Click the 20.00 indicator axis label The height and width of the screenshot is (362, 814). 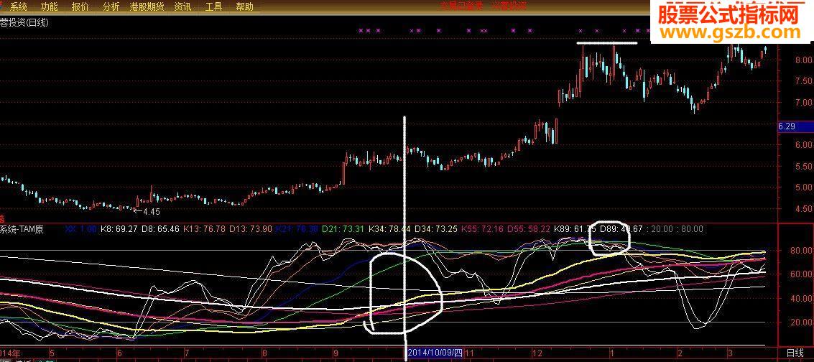(800, 322)
